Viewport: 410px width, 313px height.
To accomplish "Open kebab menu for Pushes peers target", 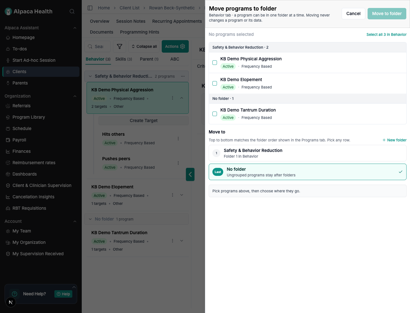I will click(178, 163).
